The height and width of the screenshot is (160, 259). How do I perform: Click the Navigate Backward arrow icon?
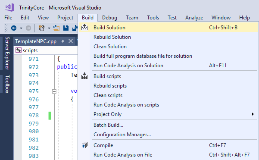[14, 28]
